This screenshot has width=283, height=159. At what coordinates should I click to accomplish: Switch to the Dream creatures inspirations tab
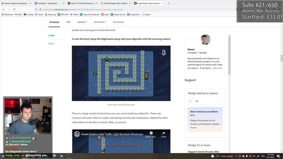coord(16,3)
